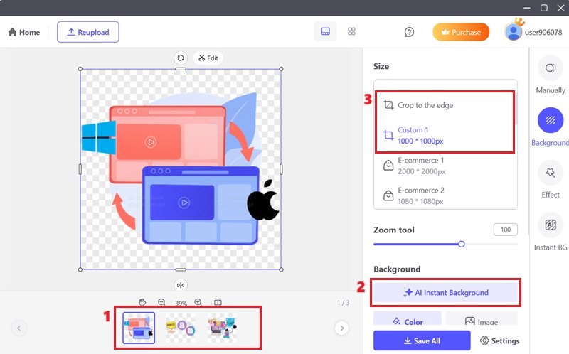Open the Instant BG tool in sidebar
This screenshot has height=354, width=569.
pos(550,232)
